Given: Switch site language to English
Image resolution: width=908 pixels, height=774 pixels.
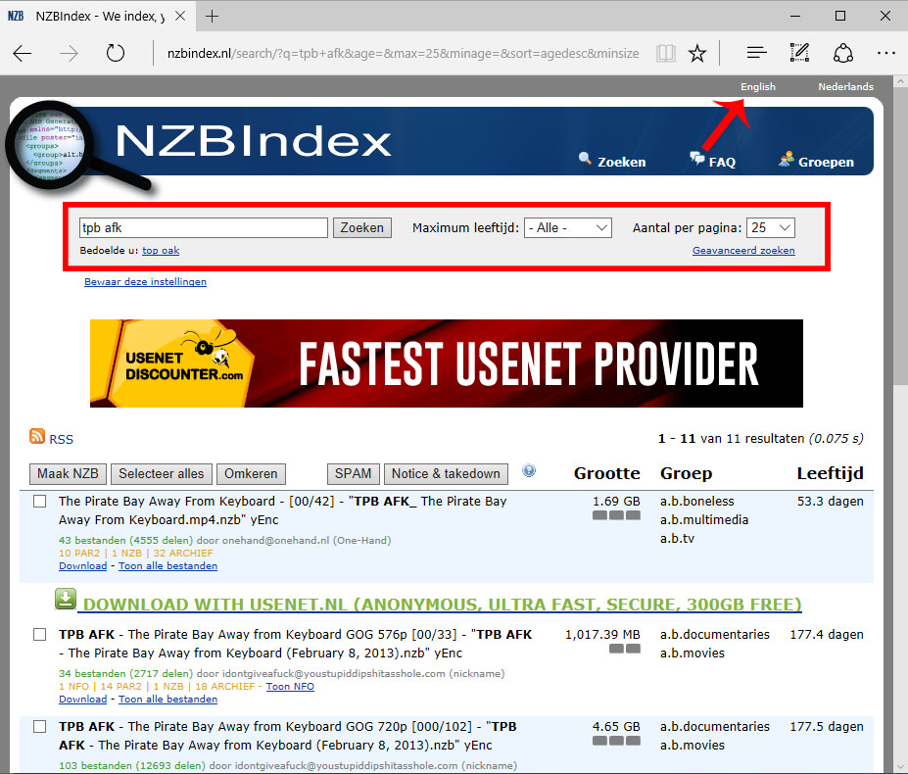Looking at the screenshot, I should (x=758, y=86).
